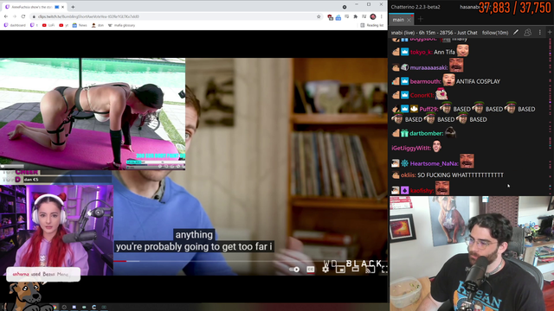Bookmark this page with star icon
Viewport: 554px width, 311px height.
point(319,16)
